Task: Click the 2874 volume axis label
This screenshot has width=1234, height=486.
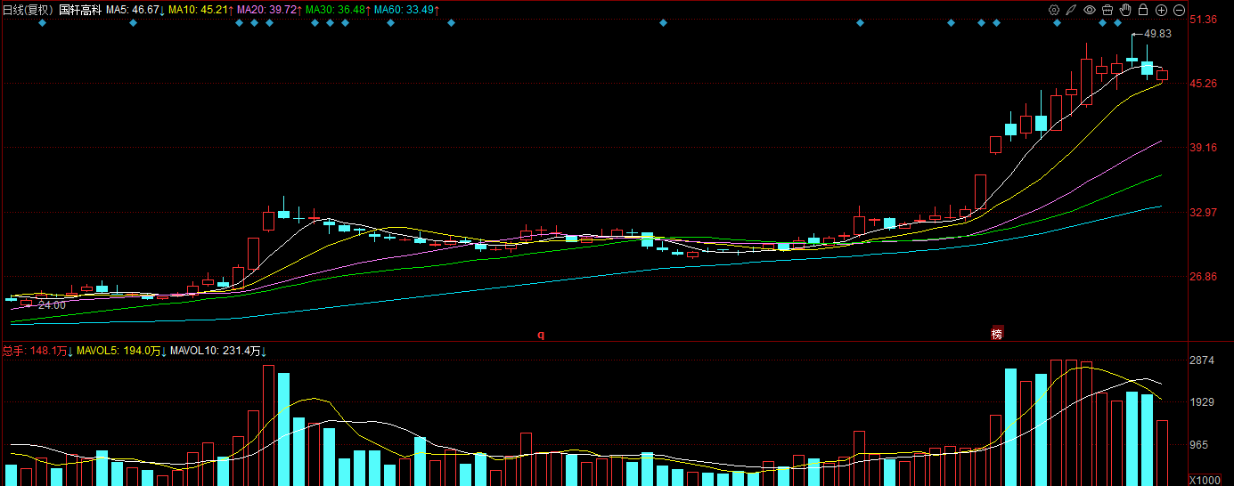Action: [1202, 360]
